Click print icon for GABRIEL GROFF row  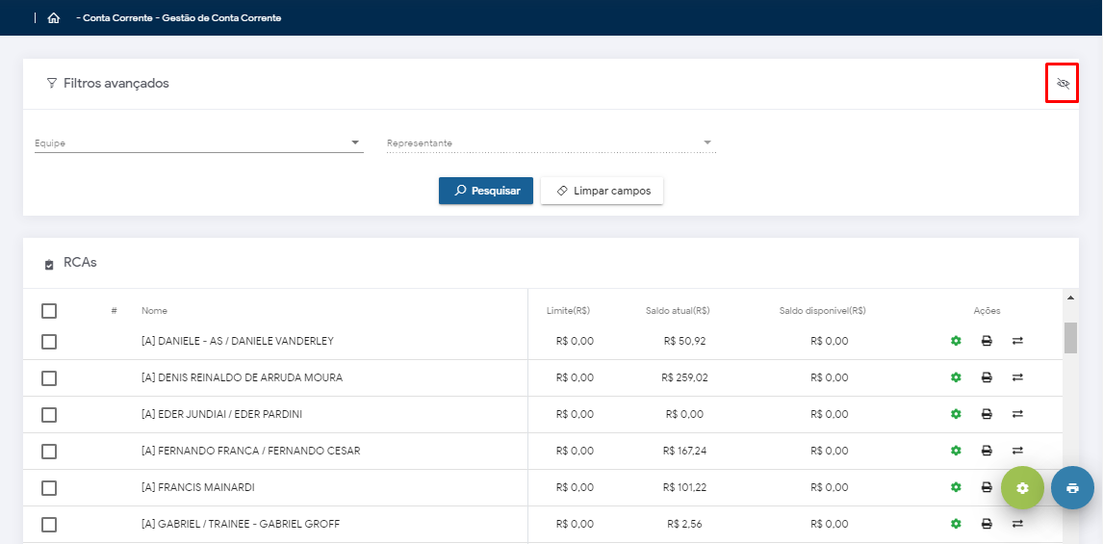987,524
